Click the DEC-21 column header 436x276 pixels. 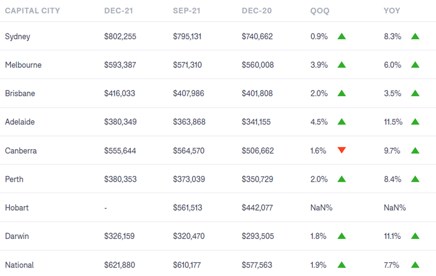pyautogui.click(x=121, y=11)
